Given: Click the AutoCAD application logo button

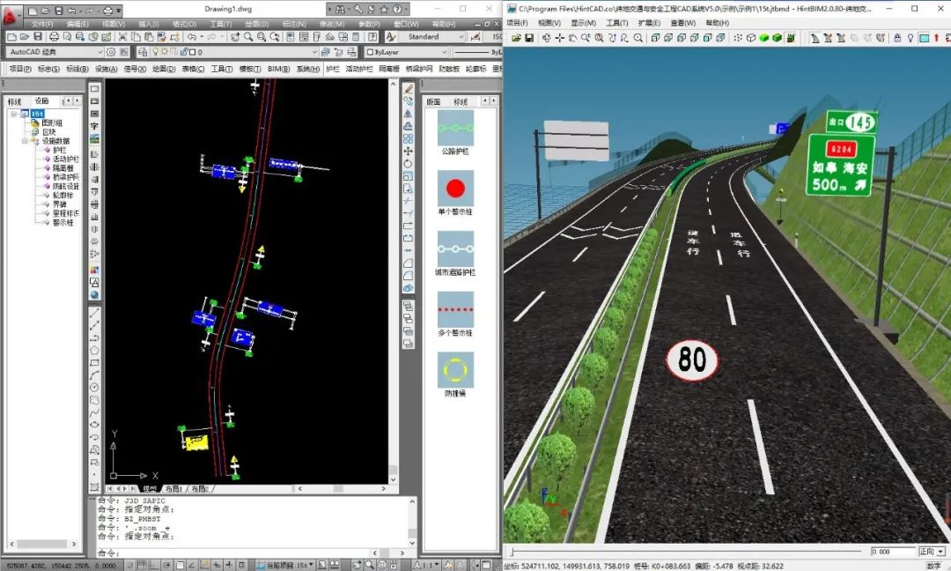Looking at the screenshot, I should click(11, 15).
